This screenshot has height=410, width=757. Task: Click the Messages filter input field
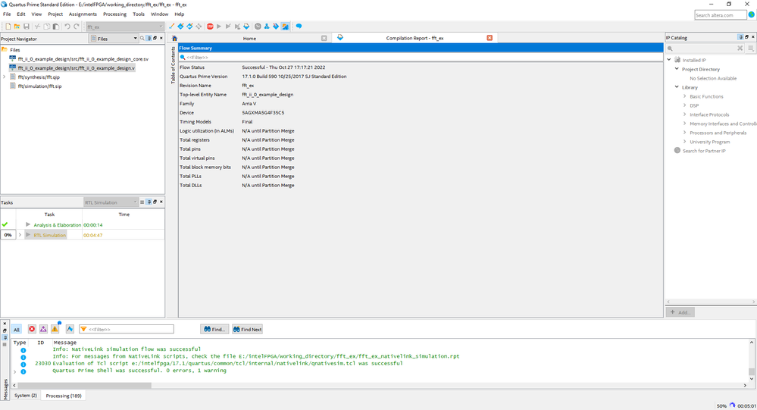(x=127, y=330)
